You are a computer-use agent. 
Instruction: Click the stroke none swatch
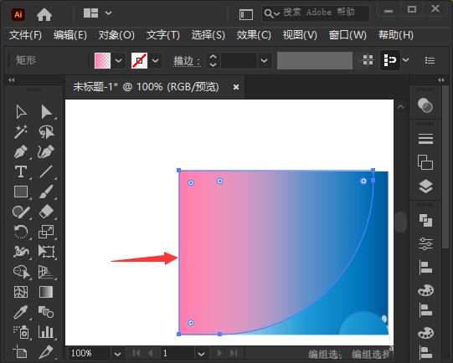tap(139, 60)
